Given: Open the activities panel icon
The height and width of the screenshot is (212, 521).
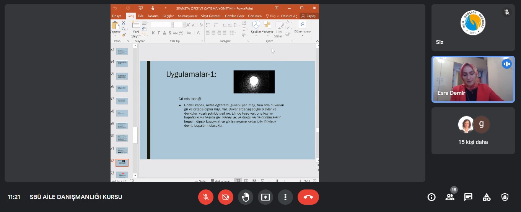Looking at the screenshot, I should 487,197.
